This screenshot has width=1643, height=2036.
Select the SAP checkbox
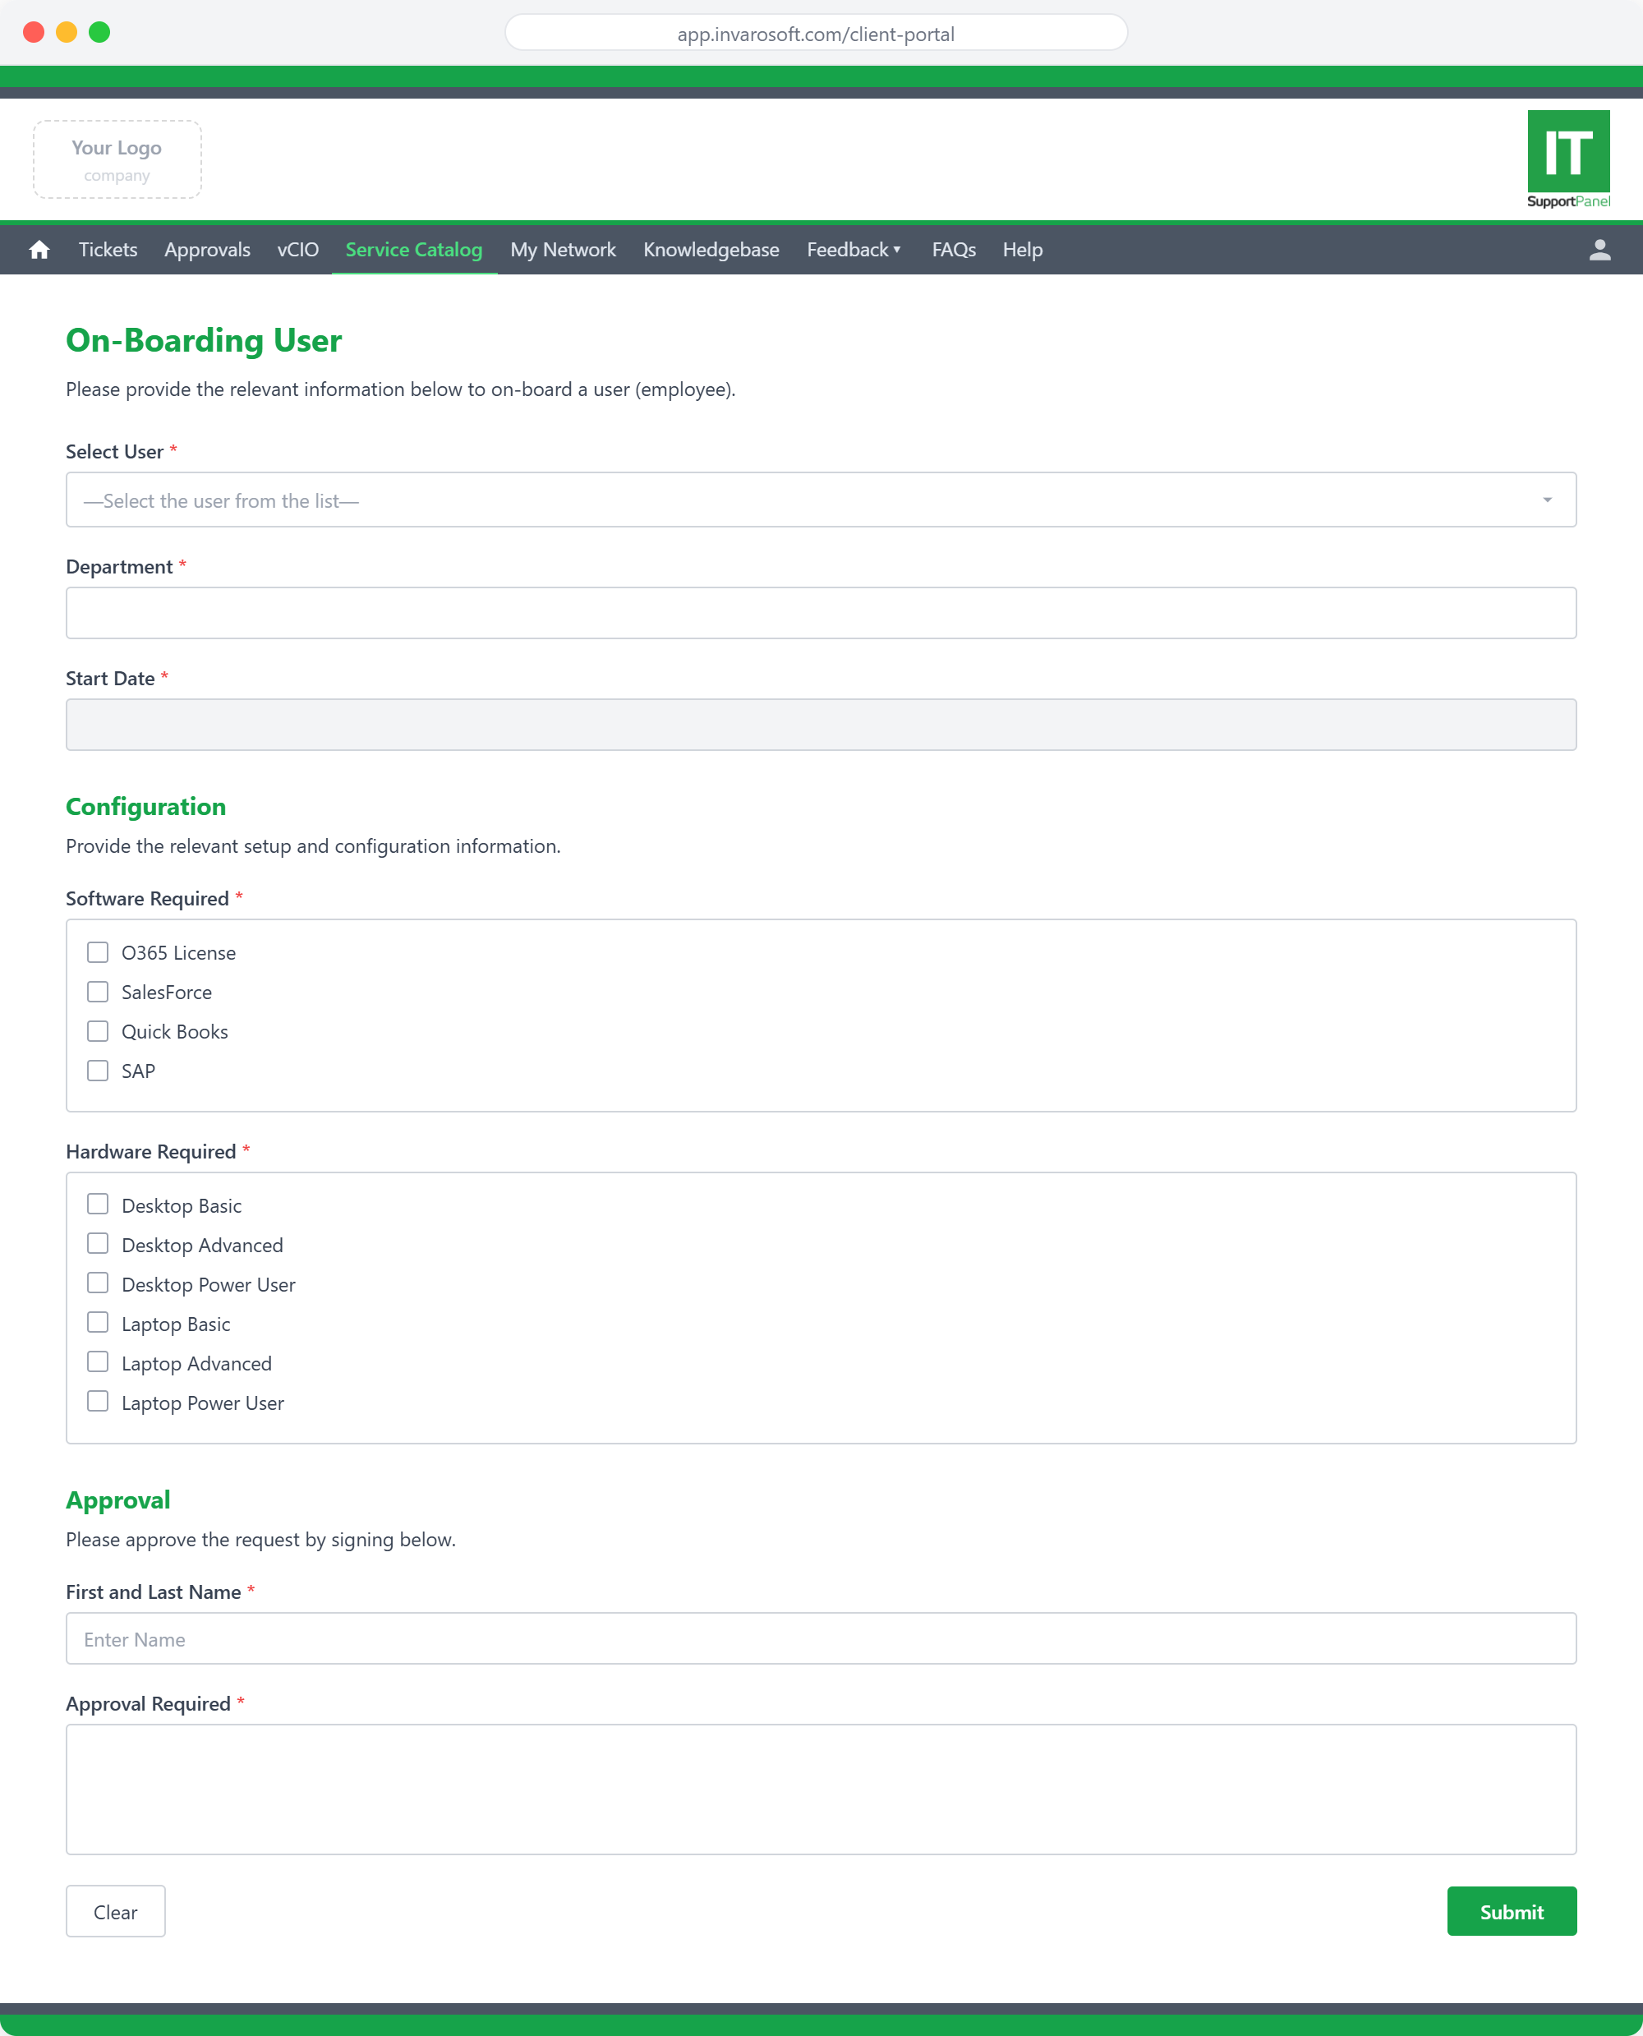click(98, 1070)
